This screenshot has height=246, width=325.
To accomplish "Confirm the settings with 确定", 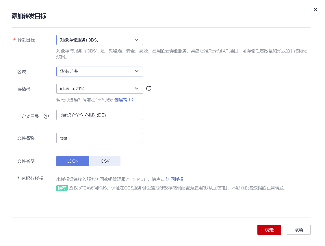I will [x=269, y=230].
